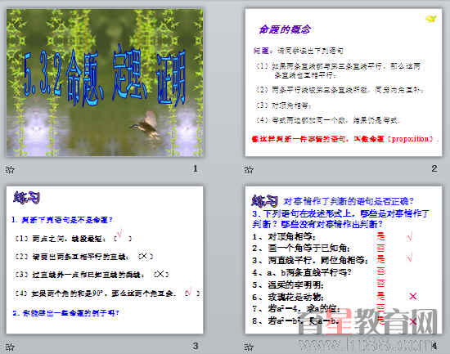This screenshot has height=354, width=450.
Task: Click the X mark in question (2) brackets
Action: pos(144,256)
